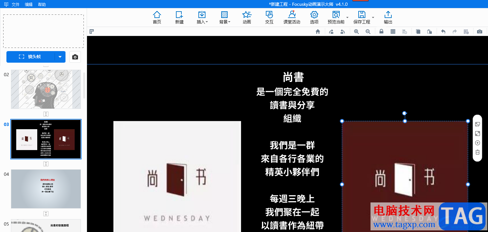Click the frame list scrollbar
Screen dimensions: 488x232
[x=84, y=85]
